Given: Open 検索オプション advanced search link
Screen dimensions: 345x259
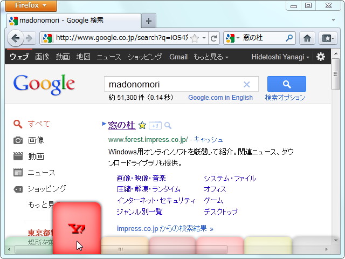Looking at the screenshot, I should (285, 98).
